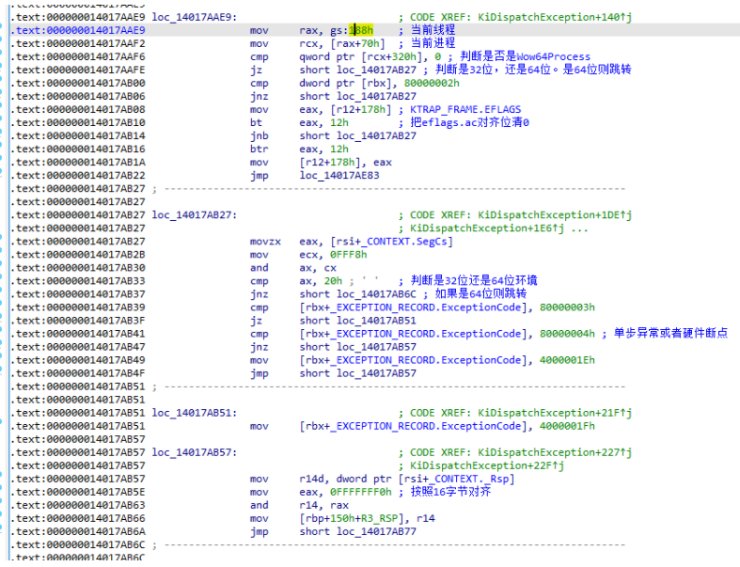The height and width of the screenshot is (567, 740).
Task: Click 'ax, 20h' operand
Action: coord(321,281)
